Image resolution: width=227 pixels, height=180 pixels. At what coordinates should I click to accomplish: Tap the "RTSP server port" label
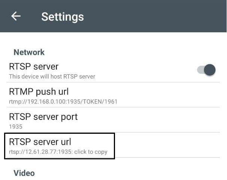(x=43, y=117)
